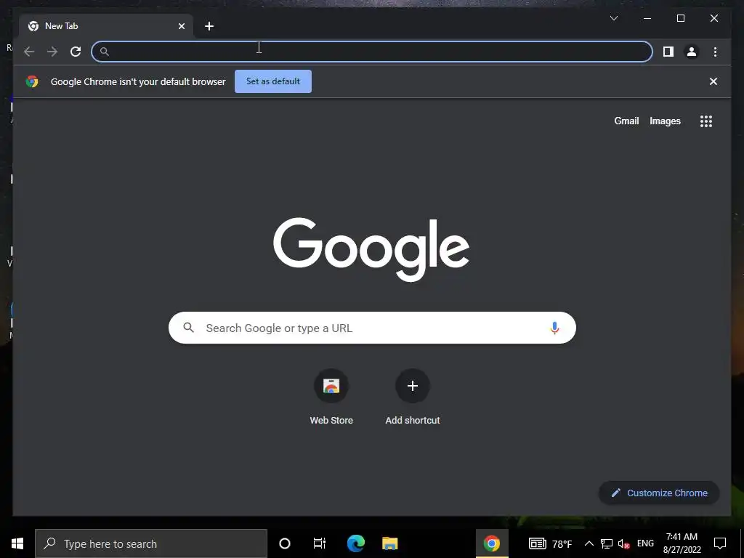This screenshot has width=744, height=558.
Task: Open Task View on the taskbar
Action: (320, 543)
